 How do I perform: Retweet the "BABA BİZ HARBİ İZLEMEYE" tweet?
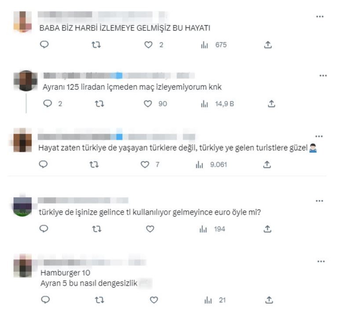tap(96, 45)
